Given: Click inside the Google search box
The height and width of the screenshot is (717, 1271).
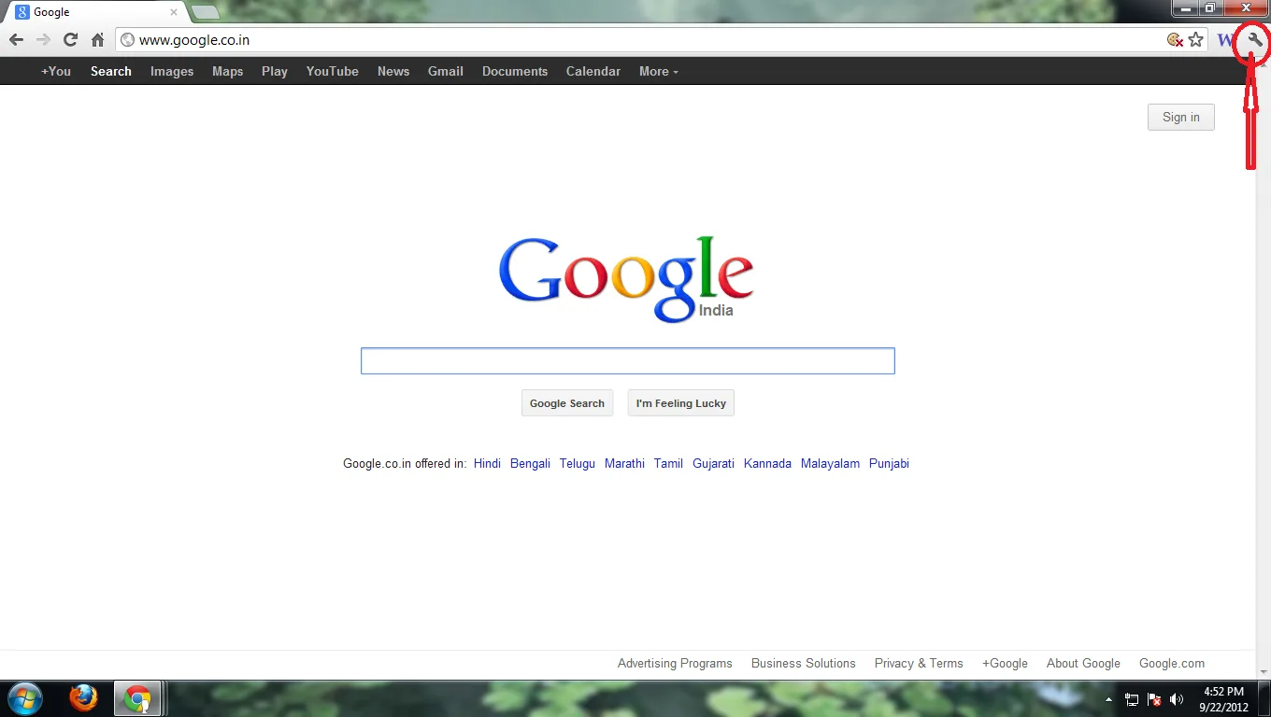Looking at the screenshot, I should pos(627,360).
